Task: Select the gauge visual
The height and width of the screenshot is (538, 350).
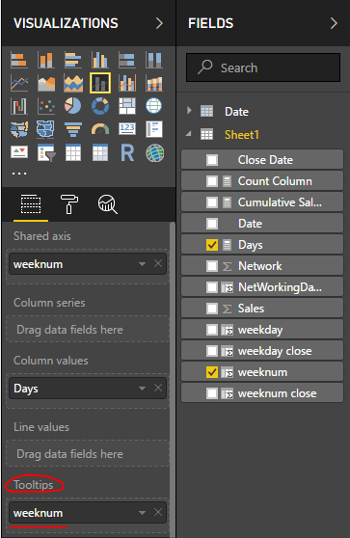Action: pos(100,129)
